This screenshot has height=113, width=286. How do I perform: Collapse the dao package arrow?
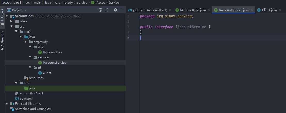(30, 47)
